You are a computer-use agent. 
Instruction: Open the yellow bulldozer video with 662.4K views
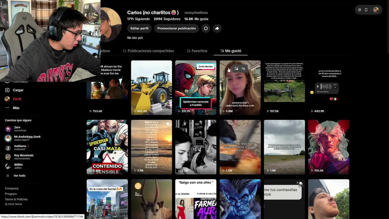(151, 88)
